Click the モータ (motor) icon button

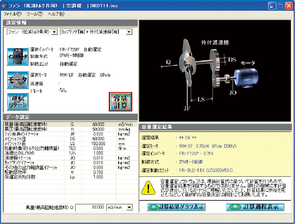(17, 80)
